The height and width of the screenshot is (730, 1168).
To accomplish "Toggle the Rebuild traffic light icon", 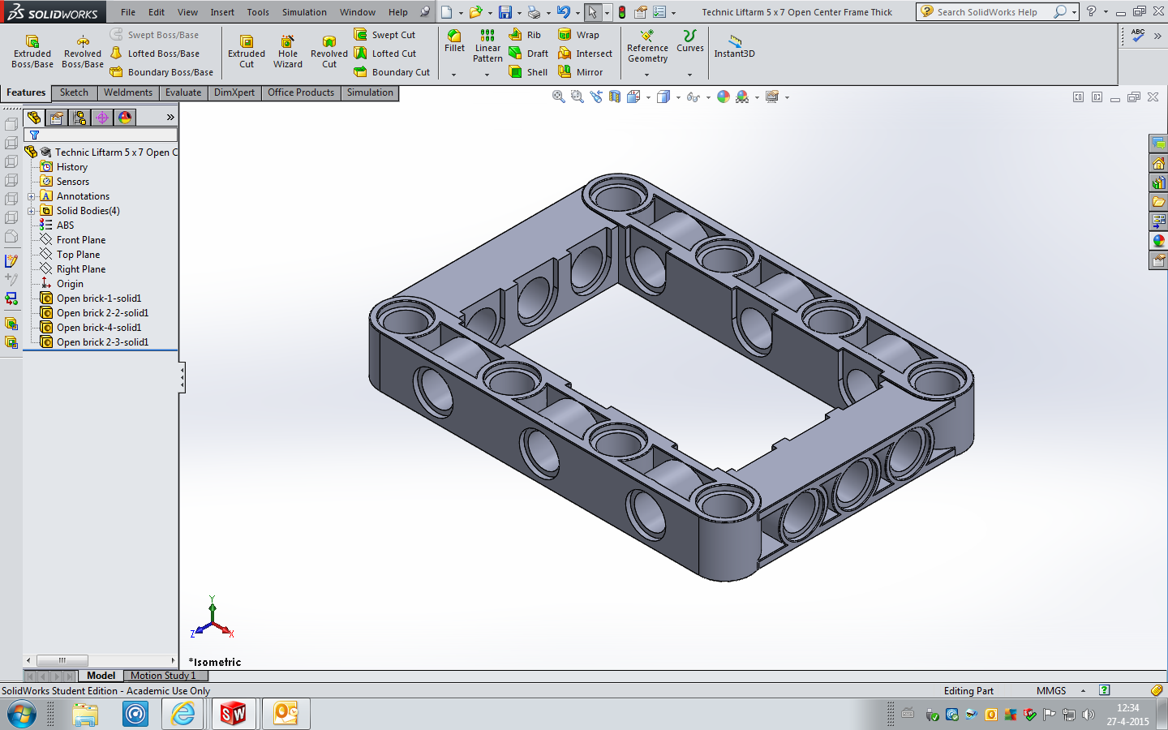I will pyautogui.click(x=622, y=12).
